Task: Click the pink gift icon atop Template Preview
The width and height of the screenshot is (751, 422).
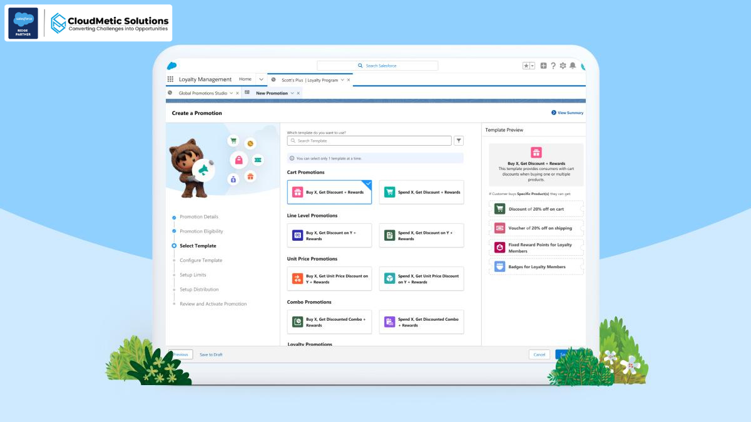Action: pyautogui.click(x=536, y=153)
